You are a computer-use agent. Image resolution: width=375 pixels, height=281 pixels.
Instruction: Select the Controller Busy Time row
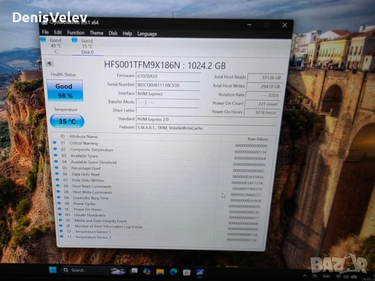click(x=159, y=198)
